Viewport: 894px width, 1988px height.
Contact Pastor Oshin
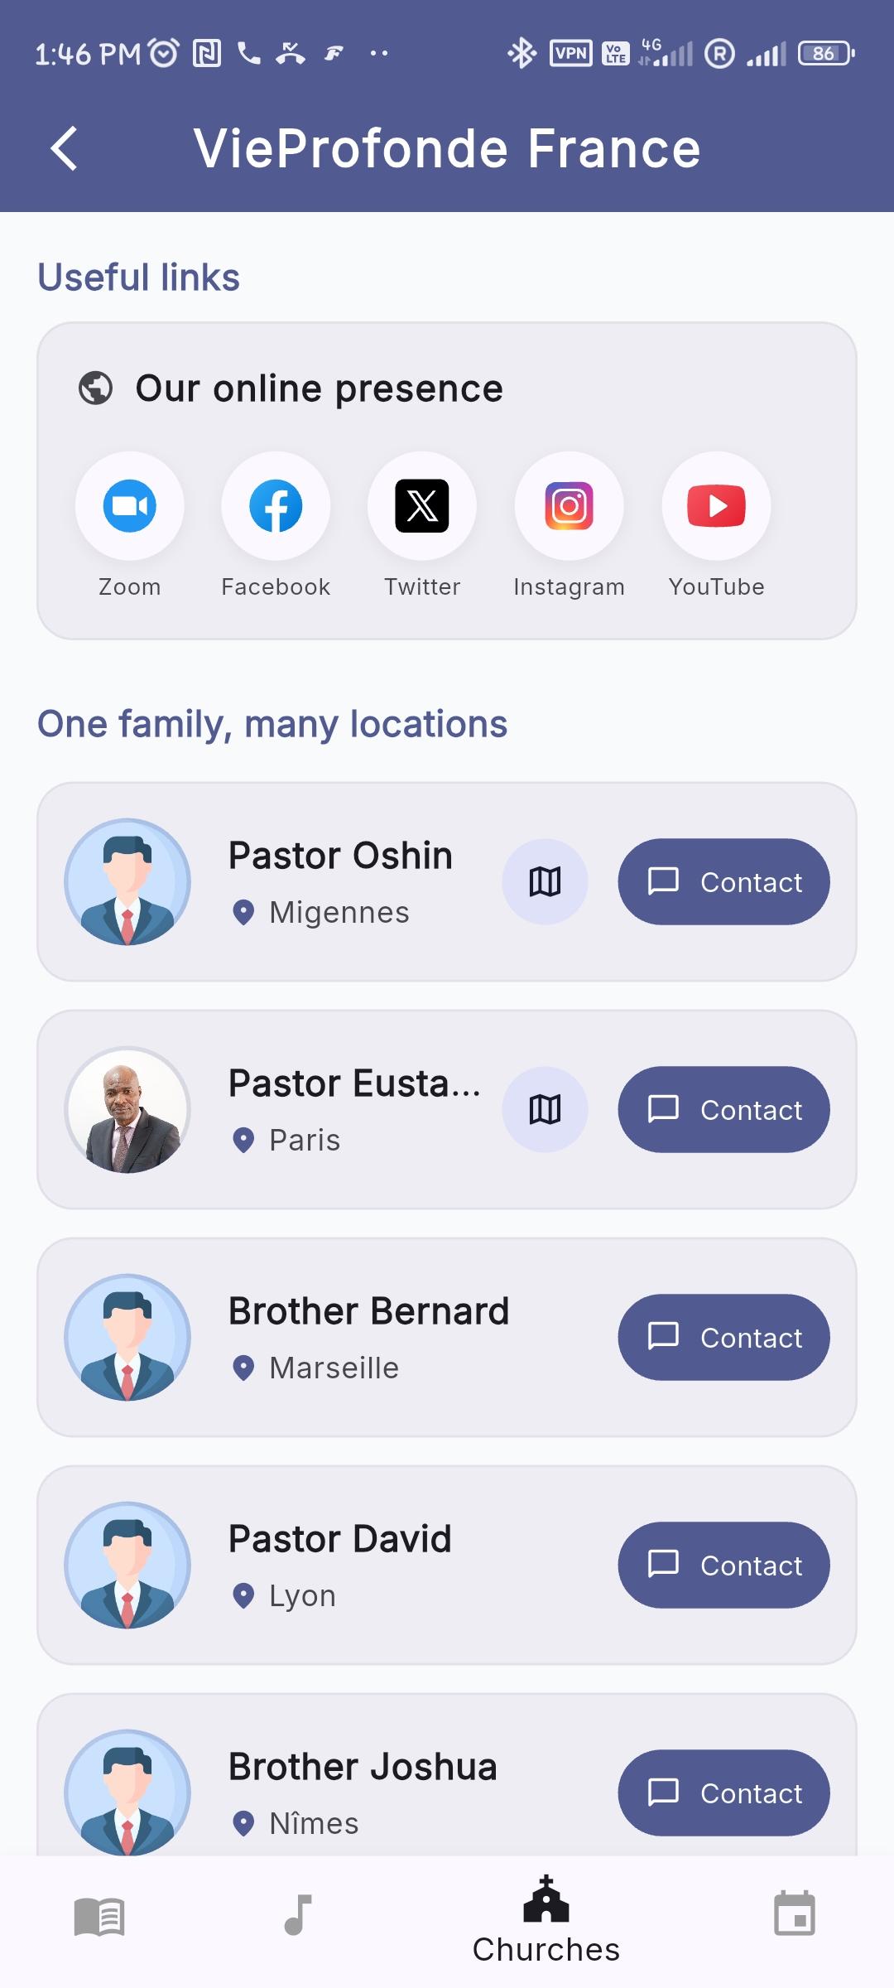(x=723, y=881)
